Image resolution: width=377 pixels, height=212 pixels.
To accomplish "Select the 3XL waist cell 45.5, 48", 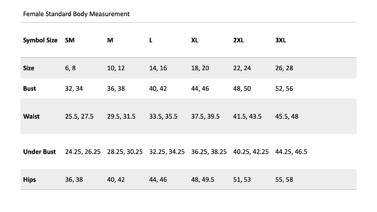I will point(287,116).
